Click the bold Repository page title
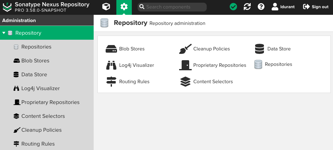 coord(131,23)
